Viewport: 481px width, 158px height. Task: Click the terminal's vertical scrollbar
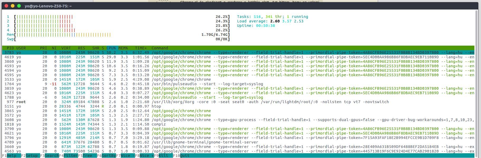click(x=476, y=83)
